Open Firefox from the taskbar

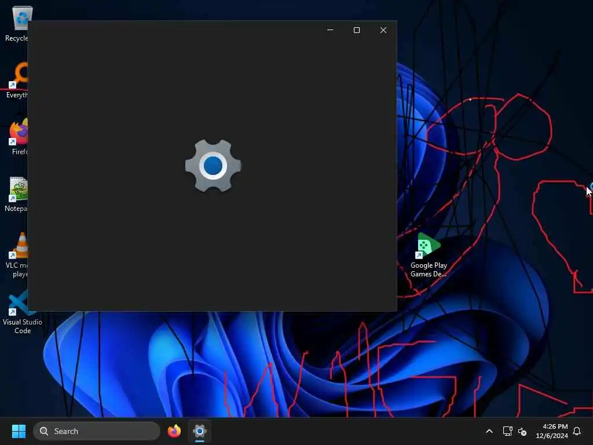tap(174, 431)
